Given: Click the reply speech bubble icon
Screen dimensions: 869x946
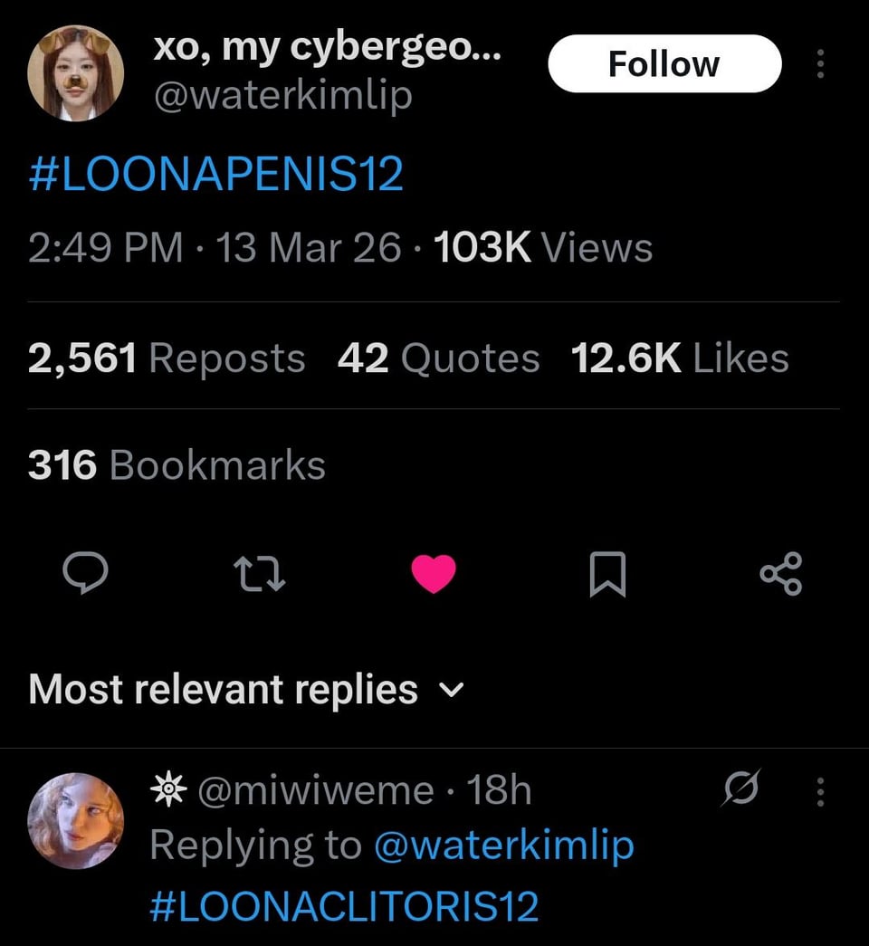Looking at the screenshot, I should tap(86, 575).
